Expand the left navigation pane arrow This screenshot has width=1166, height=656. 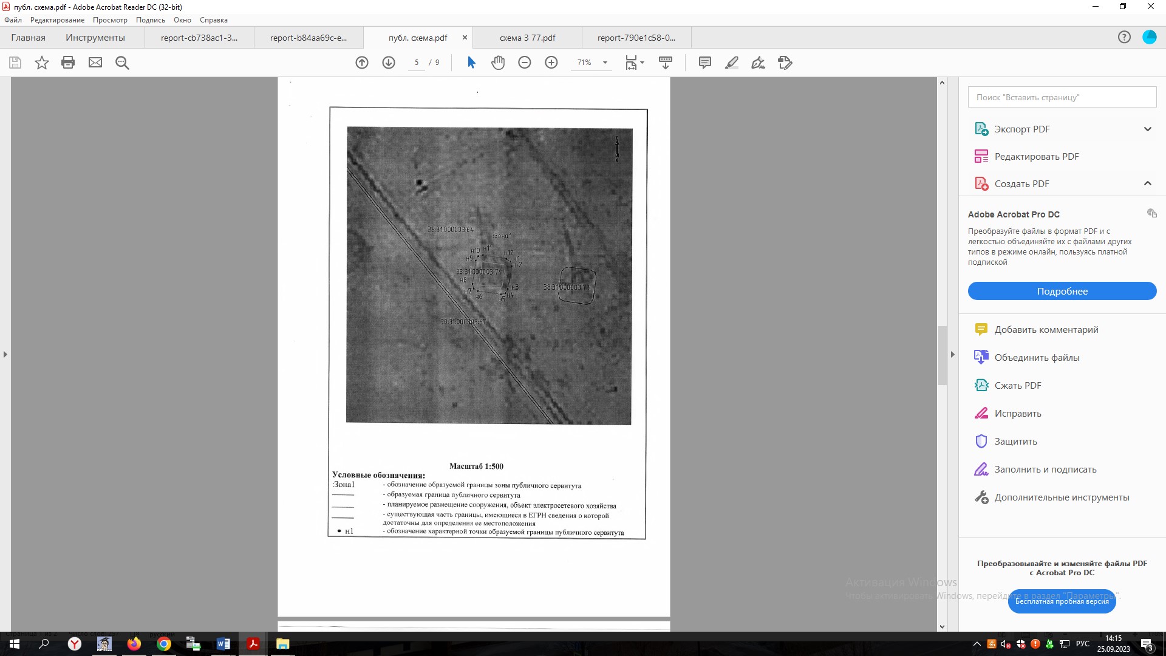5,354
